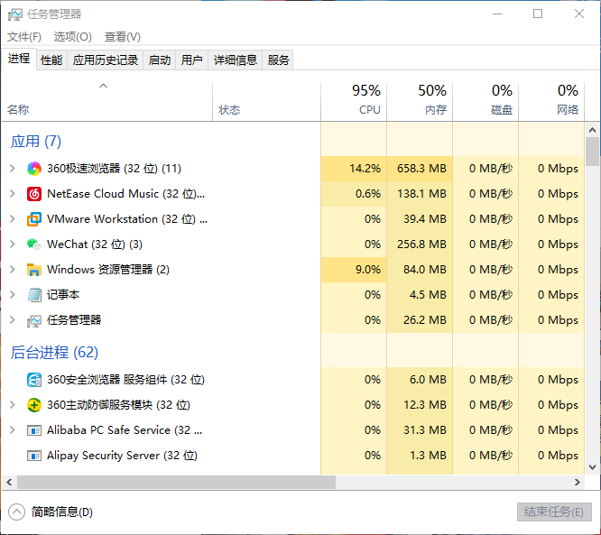Expand the WeChat process group

pyautogui.click(x=13, y=244)
